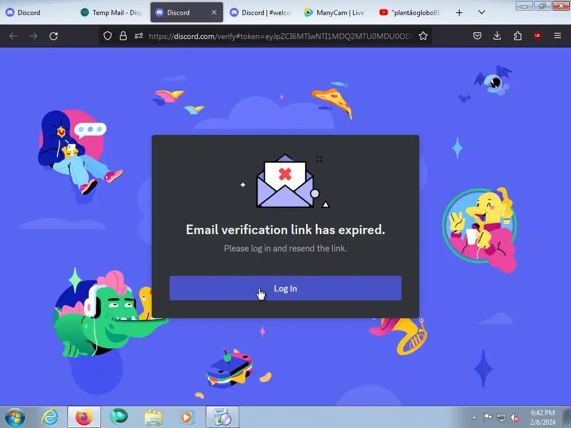Open site permissions icon
The width and height of the screenshot is (571, 428).
(x=139, y=36)
